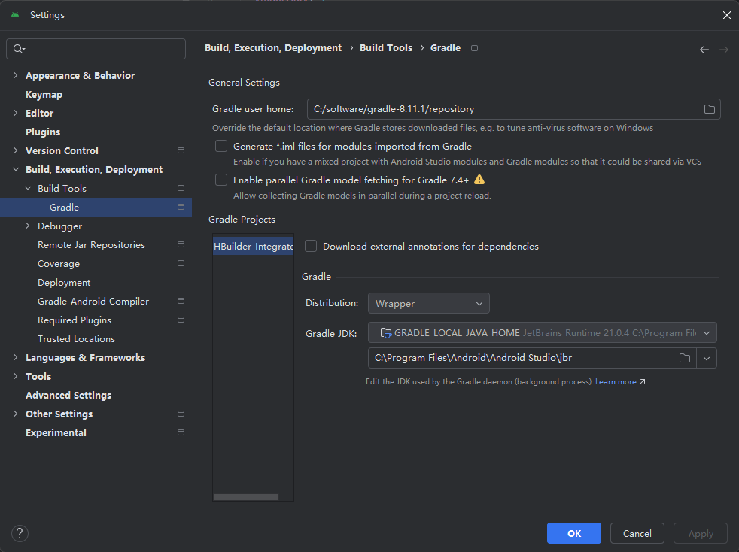Open the JDK path history dropdown arrow
This screenshot has width=739, height=552.
point(707,358)
